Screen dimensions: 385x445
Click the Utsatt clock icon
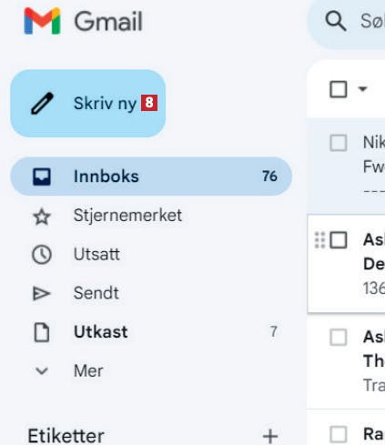click(42, 255)
